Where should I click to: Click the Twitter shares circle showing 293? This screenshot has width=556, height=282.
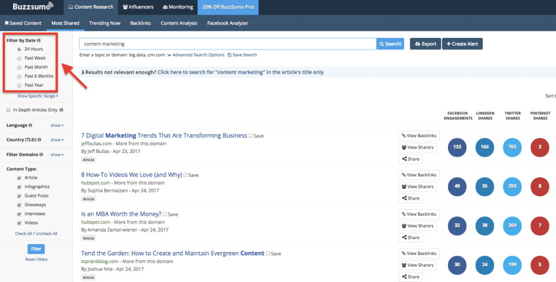coord(513,187)
